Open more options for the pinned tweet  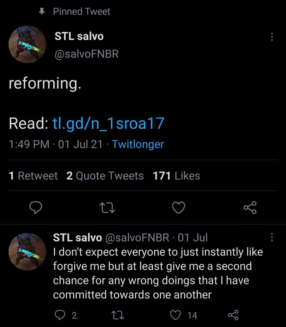click(272, 37)
